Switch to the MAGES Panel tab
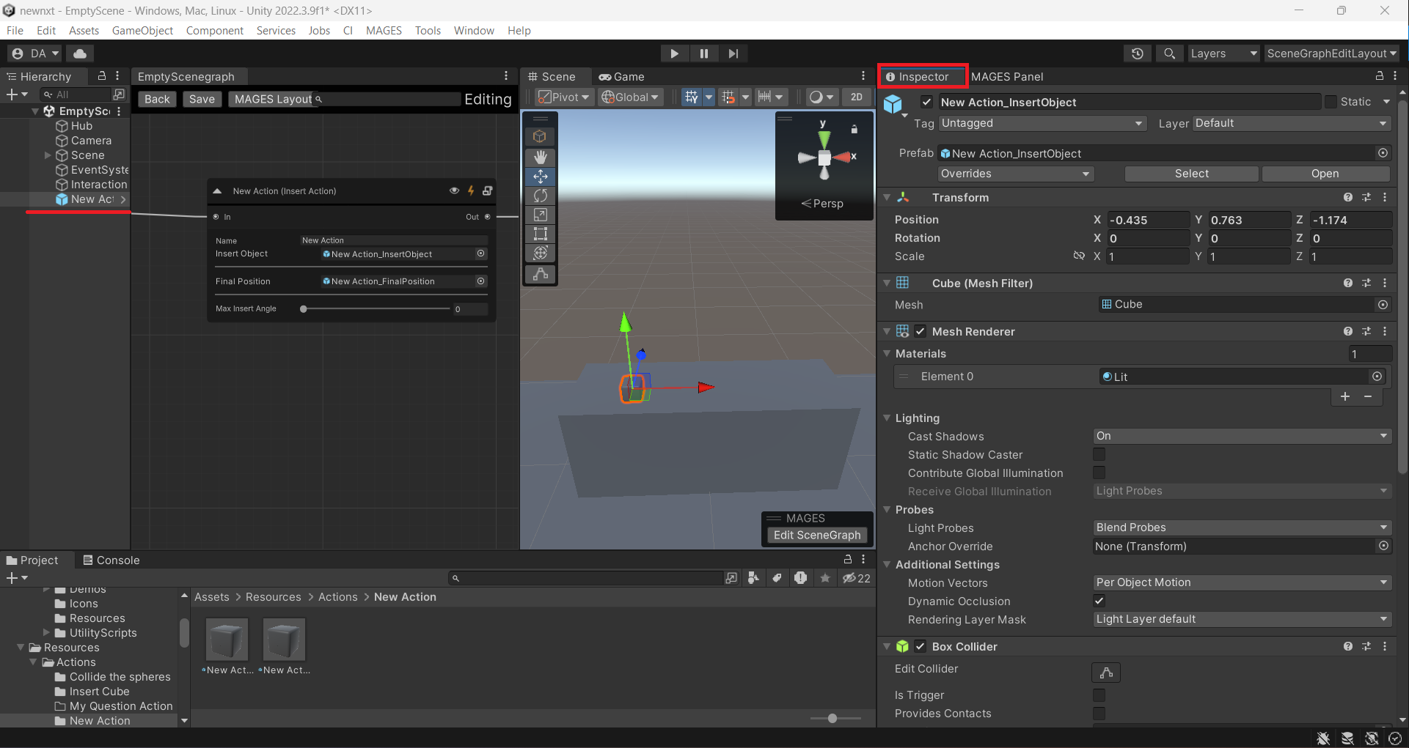The width and height of the screenshot is (1409, 748). tap(1007, 76)
